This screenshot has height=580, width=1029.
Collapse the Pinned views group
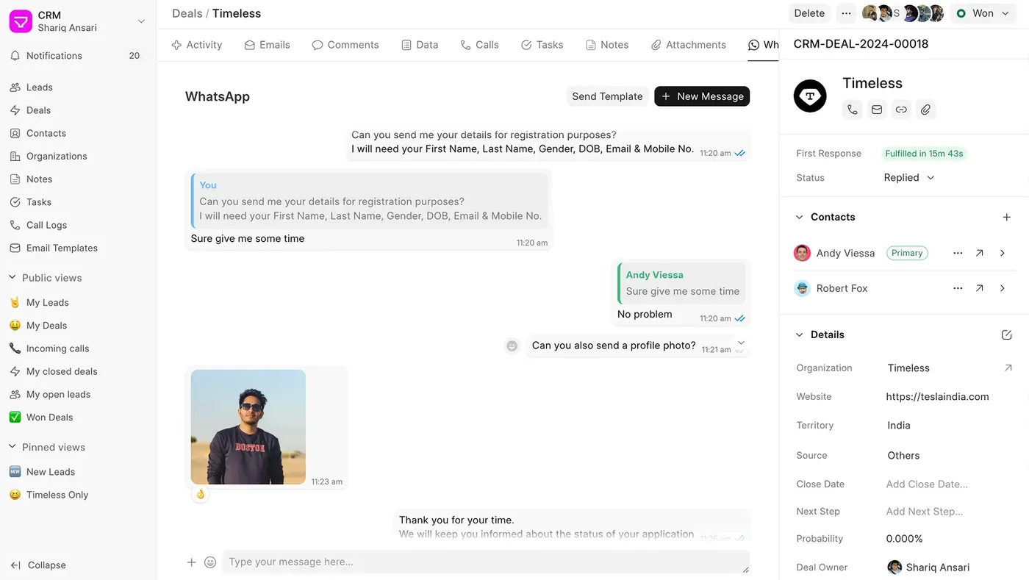point(12,447)
